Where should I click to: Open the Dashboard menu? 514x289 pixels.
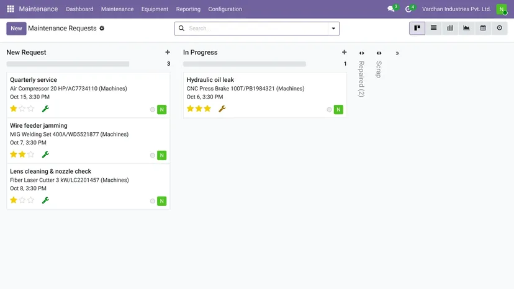tap(79, 9)
